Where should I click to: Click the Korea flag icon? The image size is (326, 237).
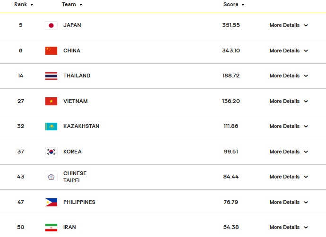click(x=51, y=152)
